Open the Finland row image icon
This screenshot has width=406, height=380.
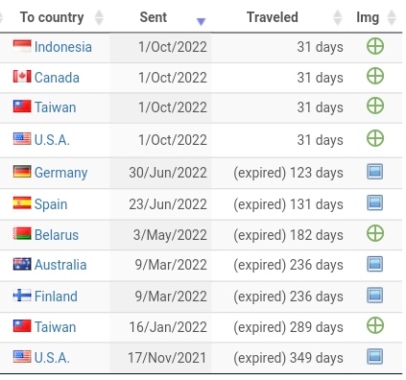pyautogui.click(x=374, y=295)
